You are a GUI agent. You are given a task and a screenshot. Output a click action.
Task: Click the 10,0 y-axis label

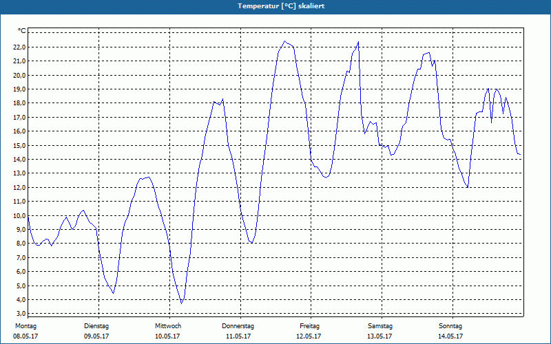[20, 215]
